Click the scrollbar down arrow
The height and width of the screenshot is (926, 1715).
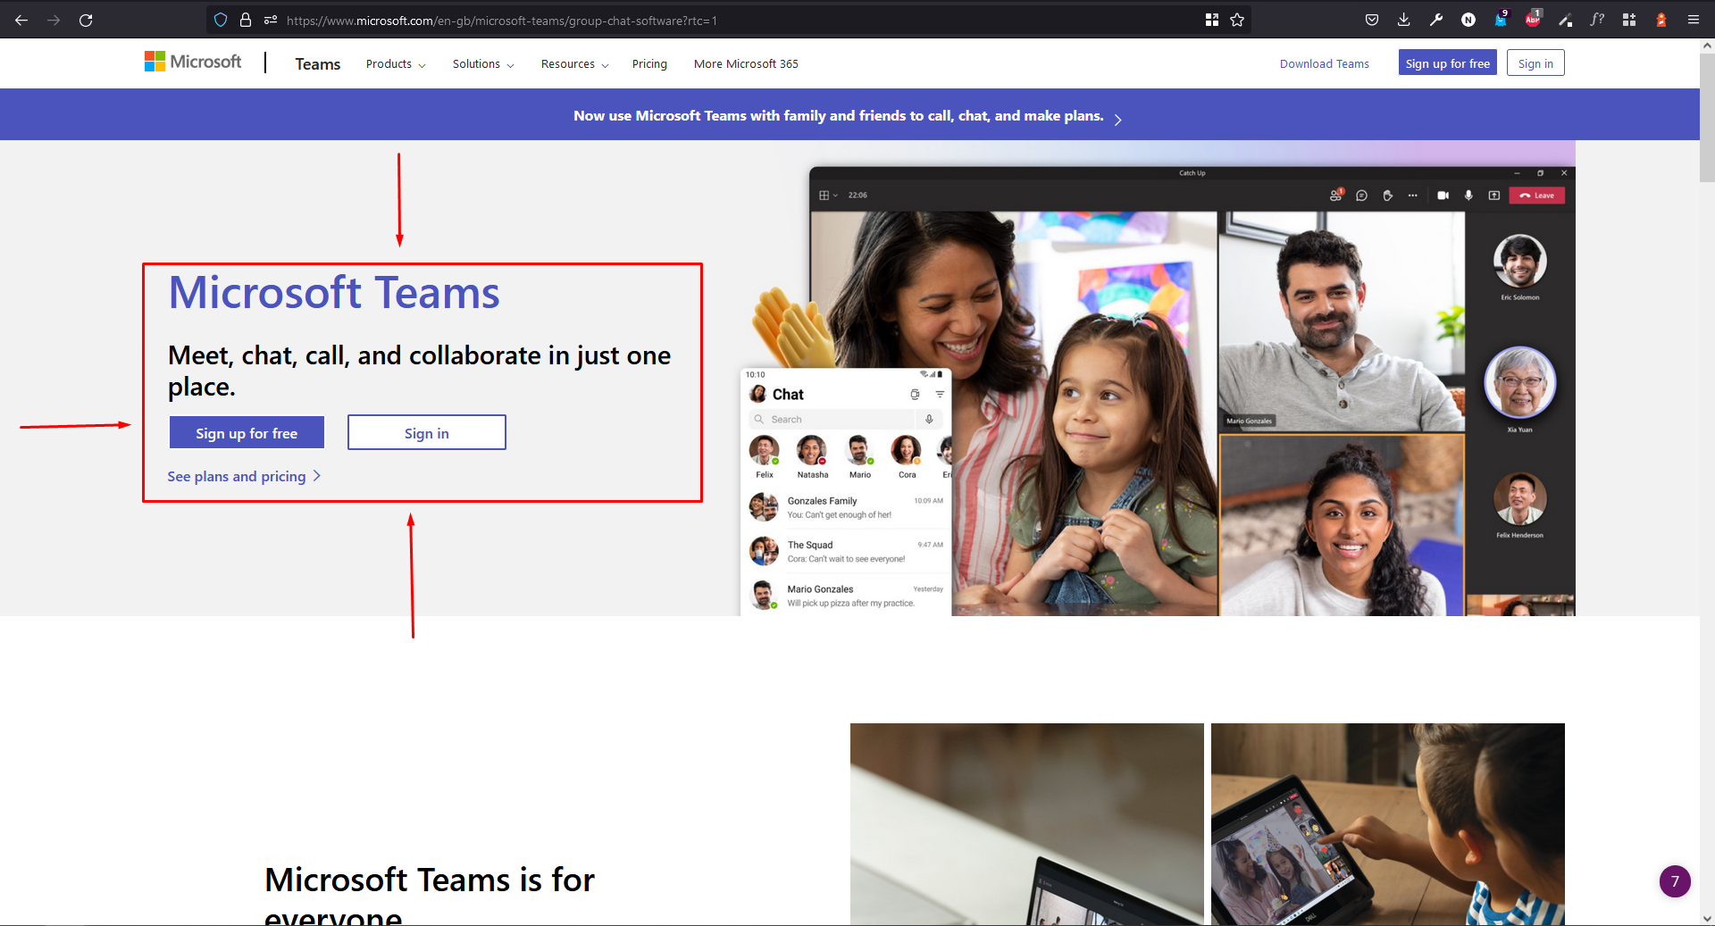pyautogui.click(x=1707, y=918)
